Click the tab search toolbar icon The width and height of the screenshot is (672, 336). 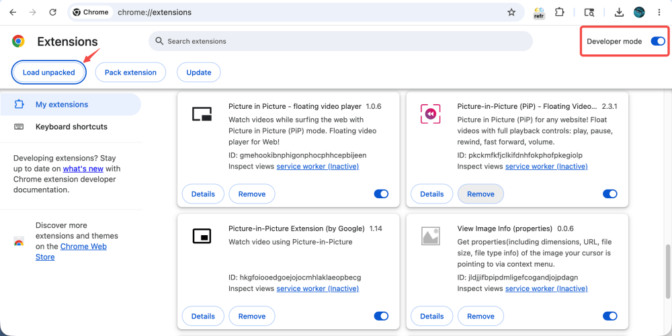pyautogui.click(x=590, y=12)
